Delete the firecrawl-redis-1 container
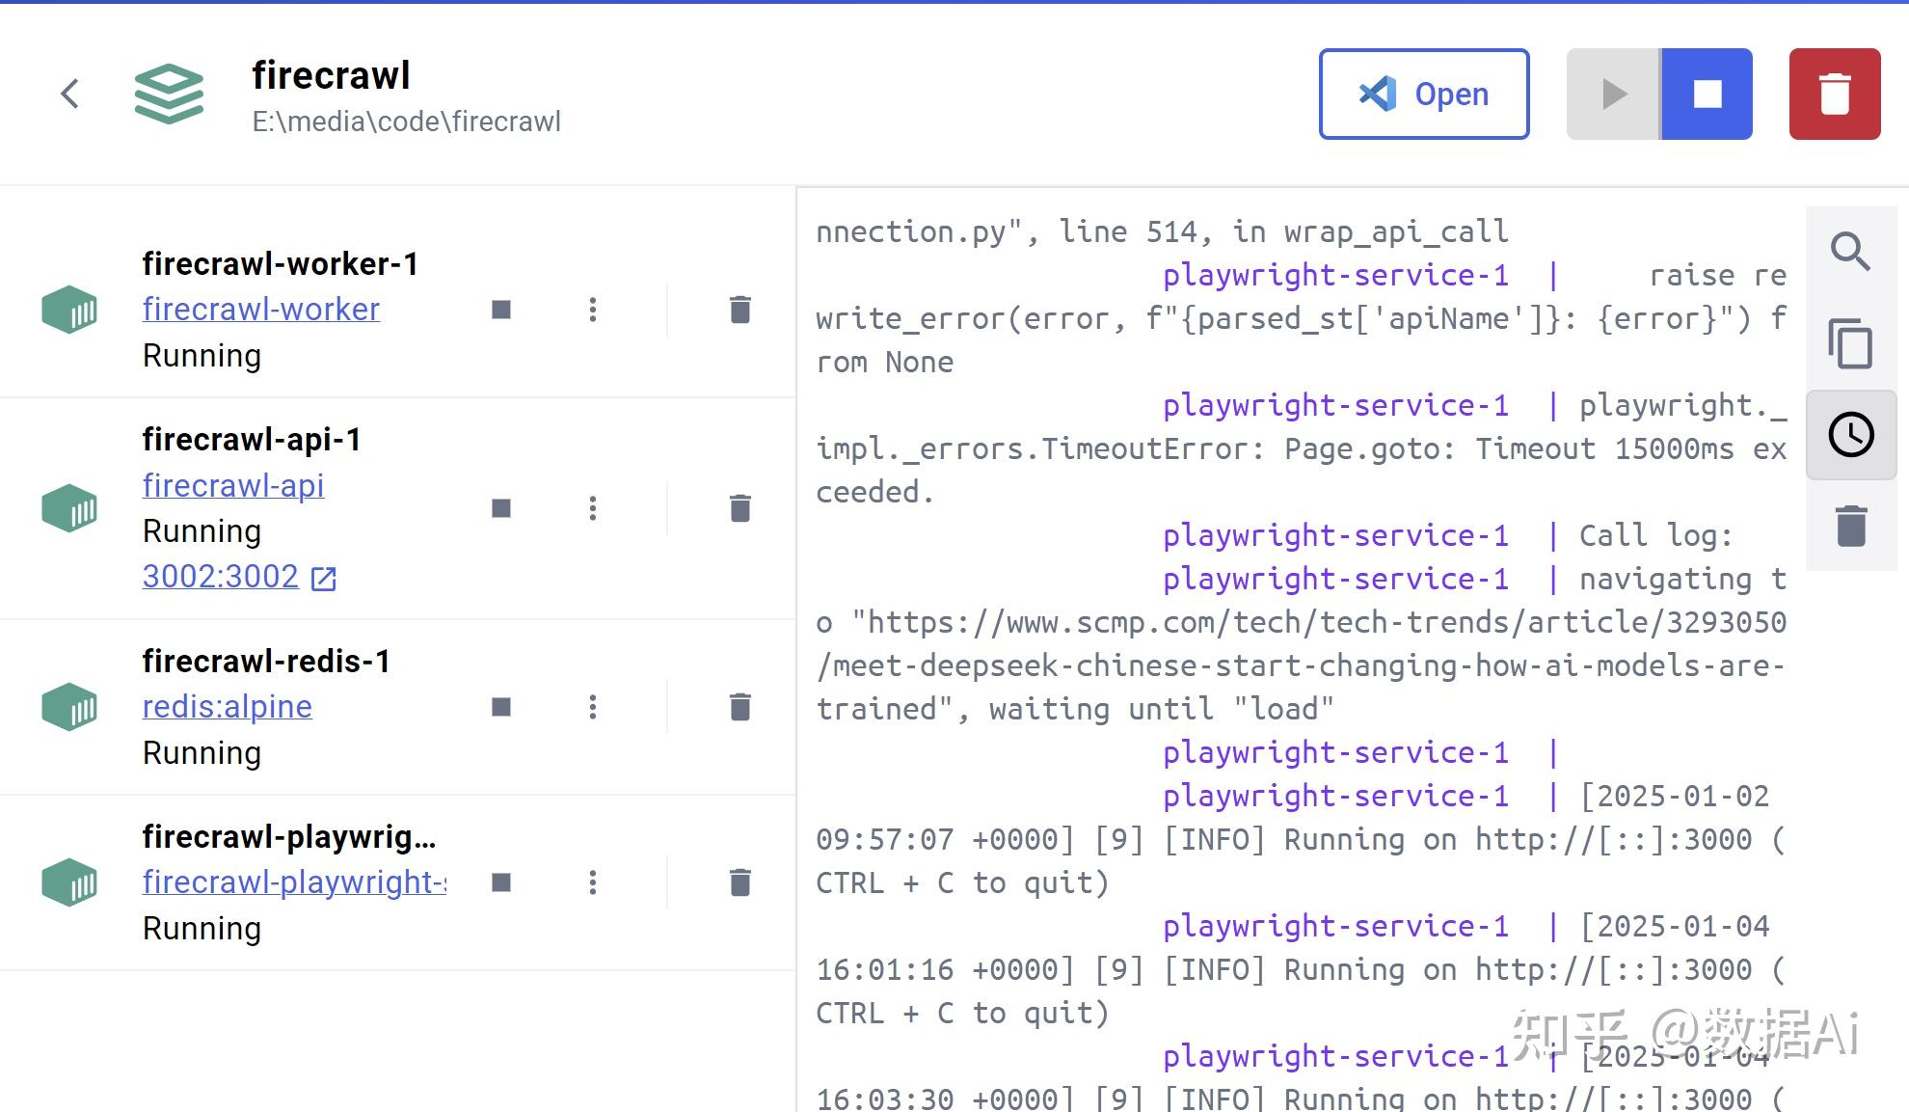The height and width of the screenshot is (1112, 1909). click(739, 707)
